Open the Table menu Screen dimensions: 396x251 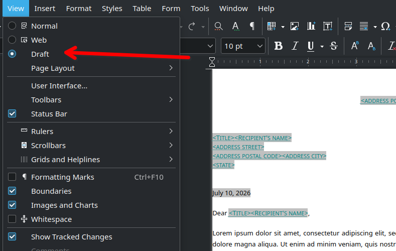click(x=142, y=9)
